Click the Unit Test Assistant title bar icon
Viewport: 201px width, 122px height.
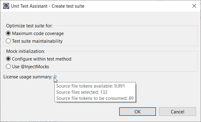(6, 6)
